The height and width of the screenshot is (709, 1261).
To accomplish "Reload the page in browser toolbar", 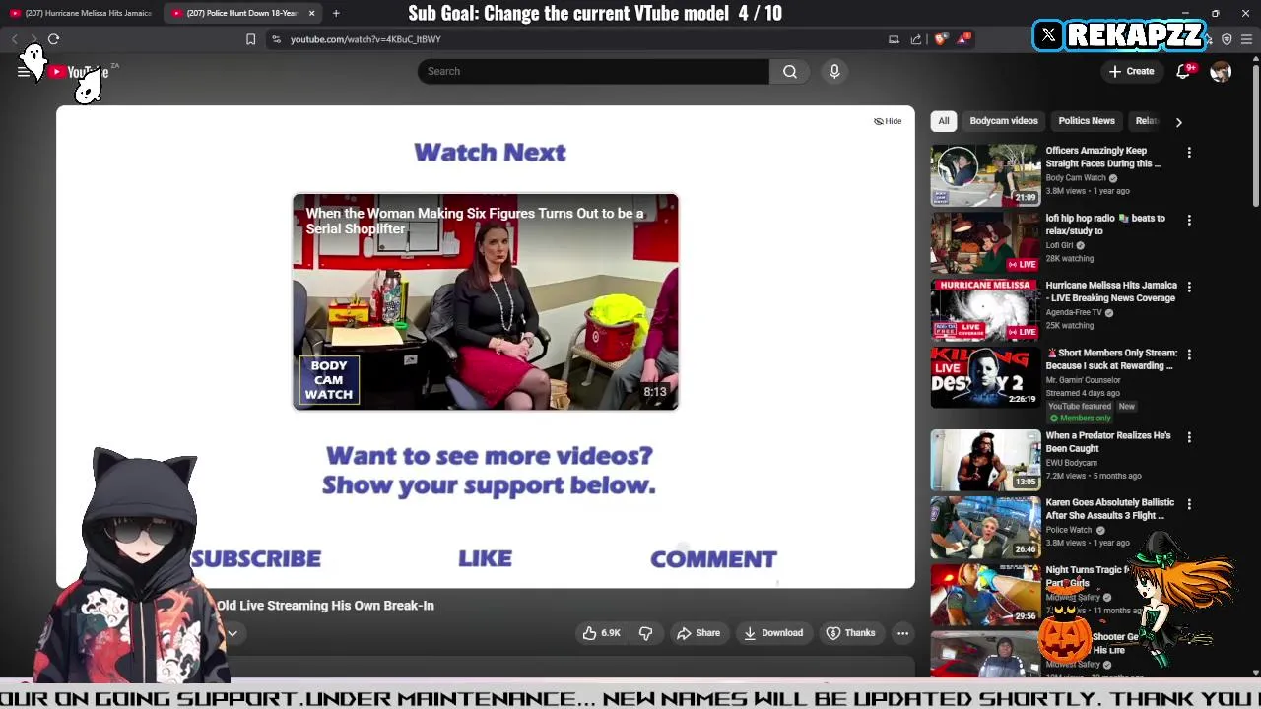I will tap(53, 39).
